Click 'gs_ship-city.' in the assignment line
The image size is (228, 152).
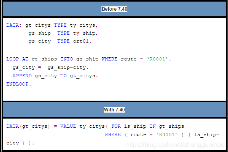click(68, 68)
